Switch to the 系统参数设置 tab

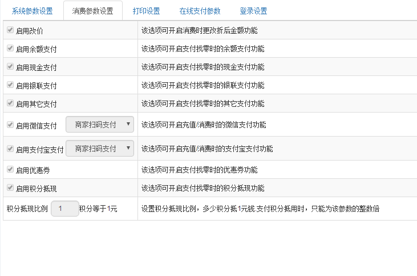point(32,11)
